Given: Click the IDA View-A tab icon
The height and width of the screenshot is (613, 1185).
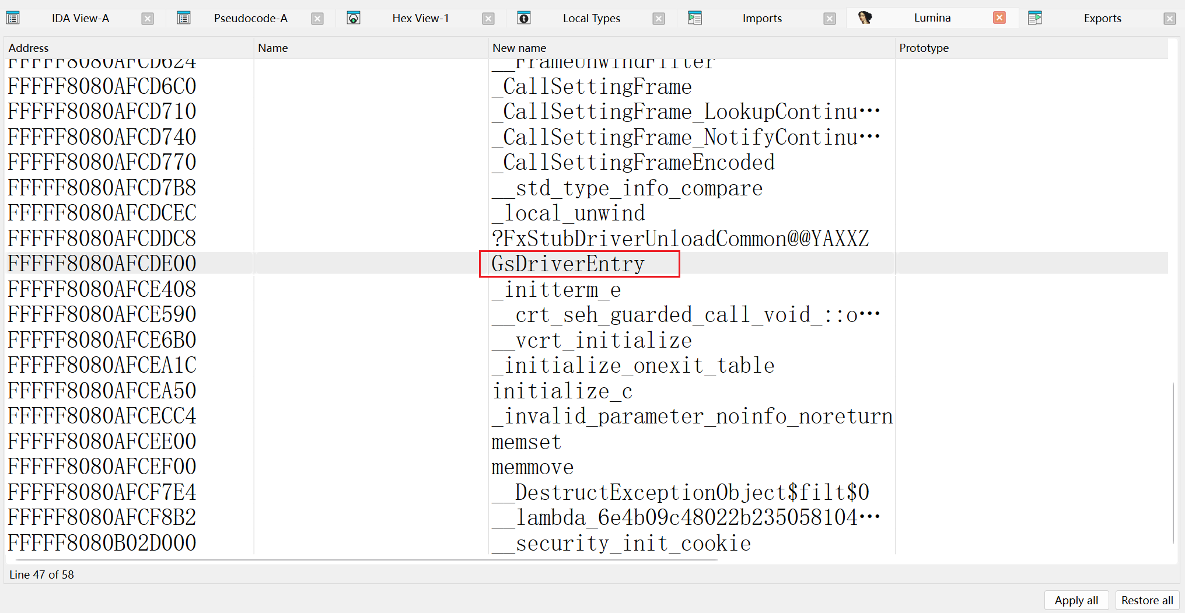Looking at the screenshot, I should pos(13,18).
